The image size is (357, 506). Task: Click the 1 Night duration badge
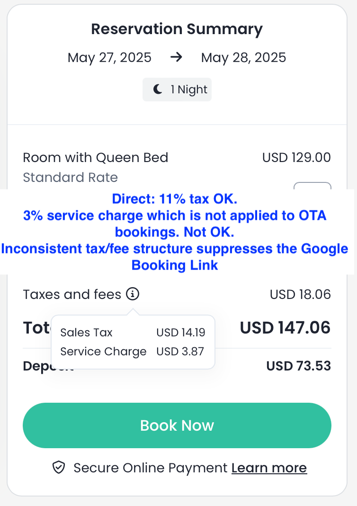(177, 90)
